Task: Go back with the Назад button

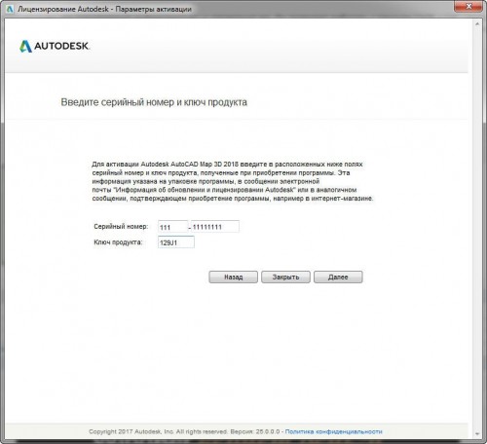Action: pyautogui.click(x=233, y=277)
